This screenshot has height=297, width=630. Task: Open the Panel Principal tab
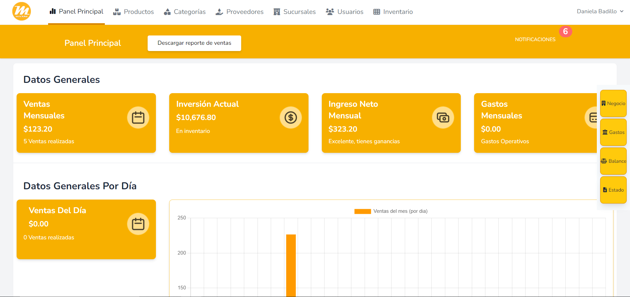[x=76, y=12]
